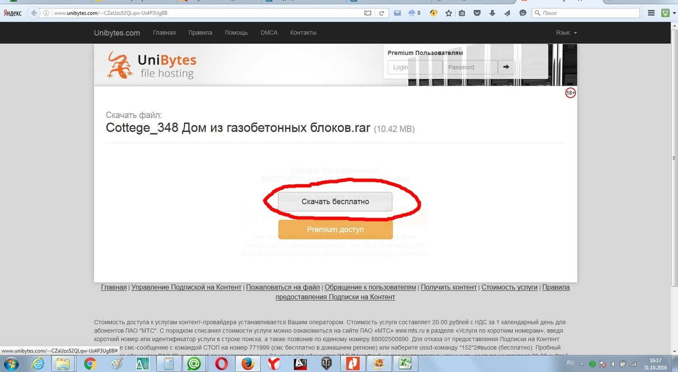678x372 pixels.
Task: Open World of Tanks taskbar icon
Action: 326,363
